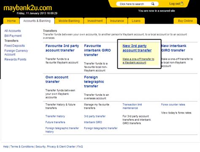The image size is (200, 152).
Task: Open Foreign telegraphic transfer heading
Action: pyautogui.click(x=94, y=81)
